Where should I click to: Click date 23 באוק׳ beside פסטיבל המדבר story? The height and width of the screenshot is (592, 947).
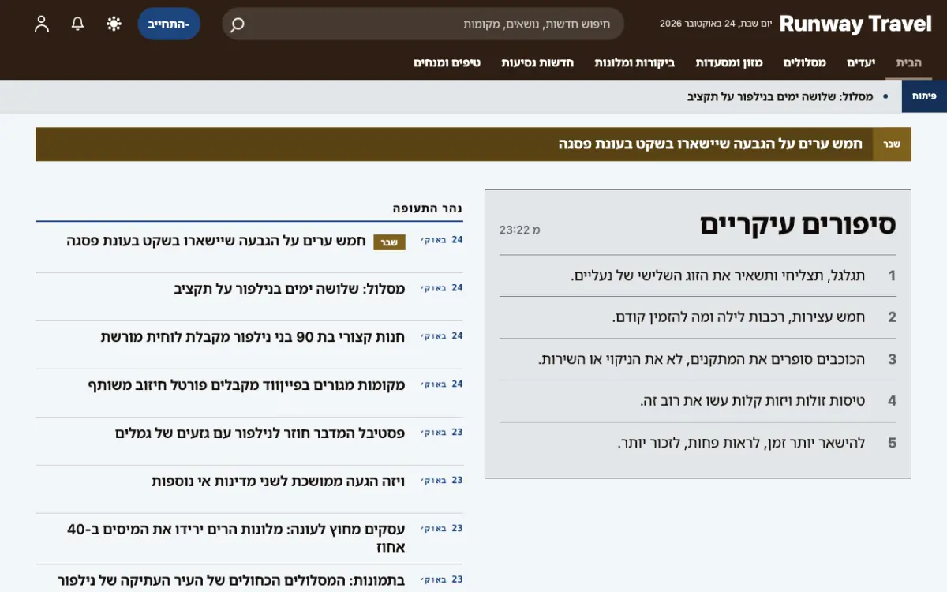click(x=442, y=433)
